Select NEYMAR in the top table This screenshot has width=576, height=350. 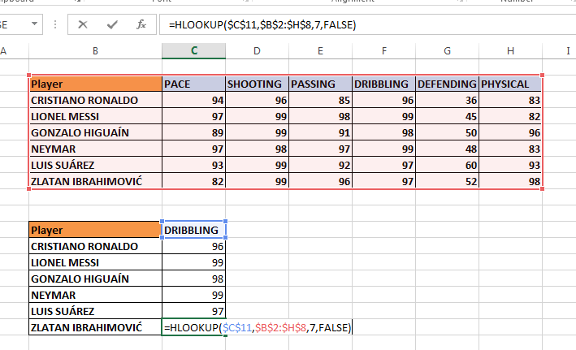[95, 149]
